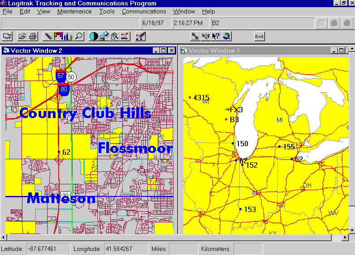Select the magnifying glass zoom tool
The width and height of the screenshot is (355, 255).
click(79, 36)
